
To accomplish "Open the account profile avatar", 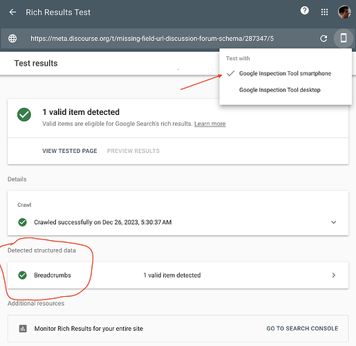I will (344, 12).
